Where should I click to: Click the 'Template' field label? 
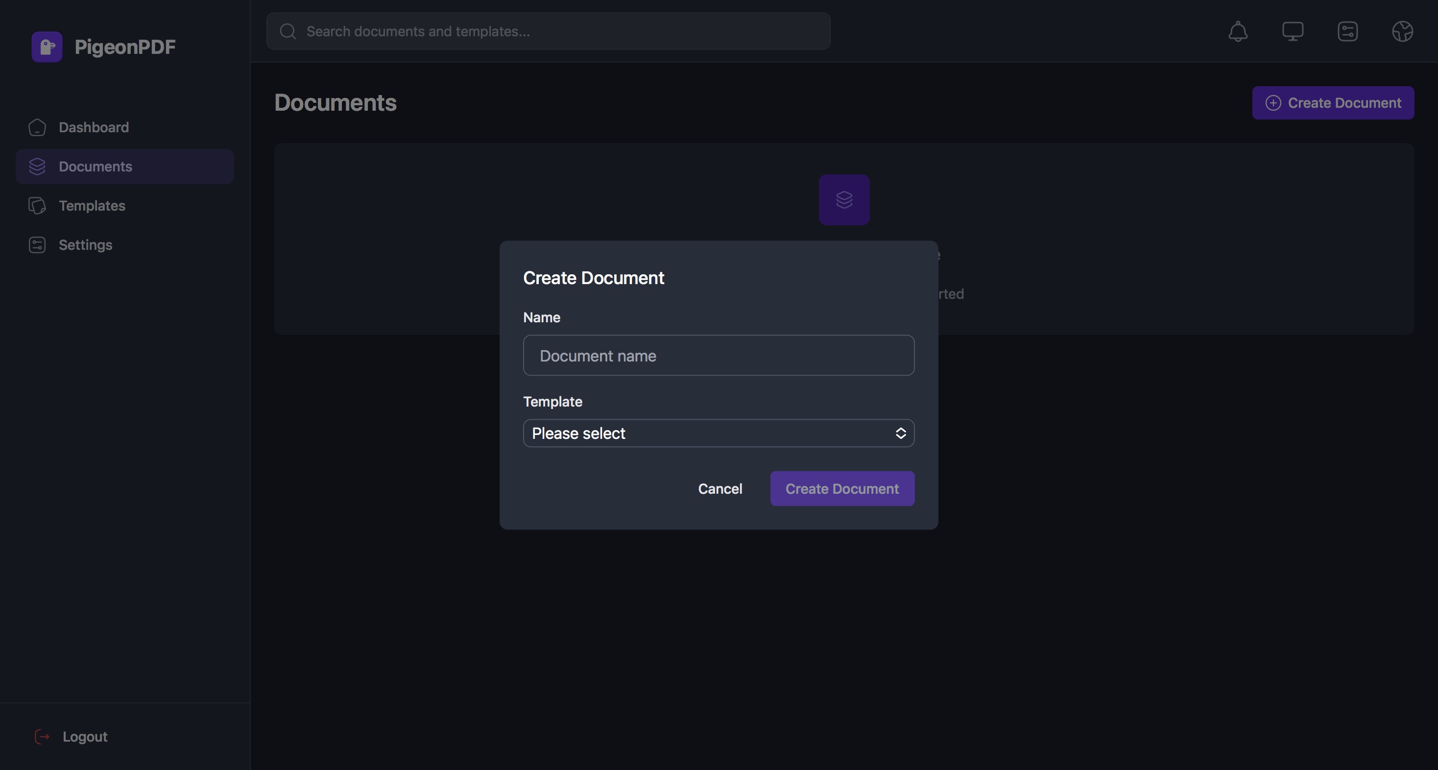552,402
